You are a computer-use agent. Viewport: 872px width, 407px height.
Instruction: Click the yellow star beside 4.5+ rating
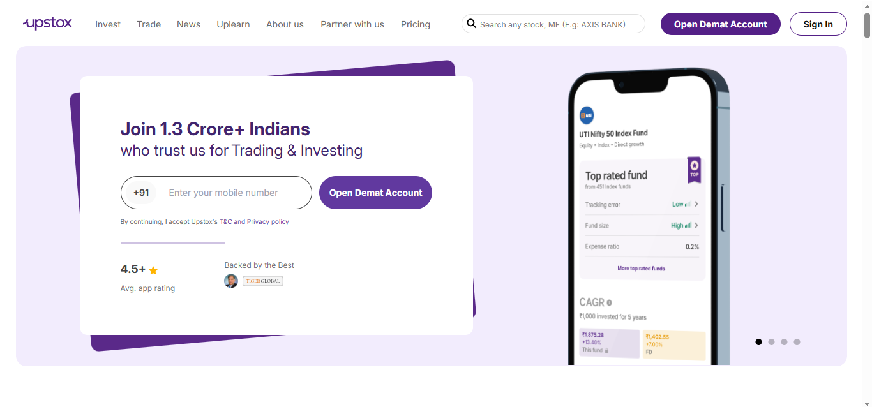[153, 270]
